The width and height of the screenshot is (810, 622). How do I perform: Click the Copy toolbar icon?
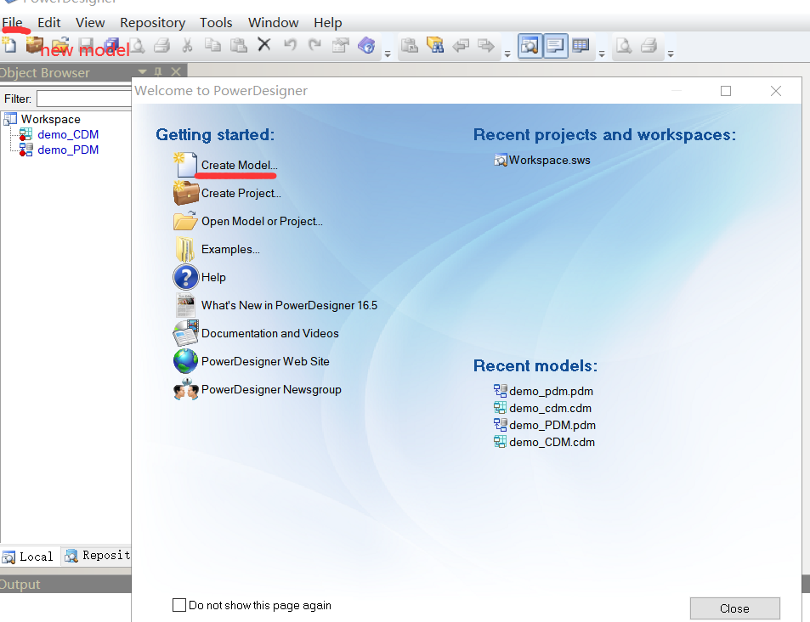coord(212,46)
